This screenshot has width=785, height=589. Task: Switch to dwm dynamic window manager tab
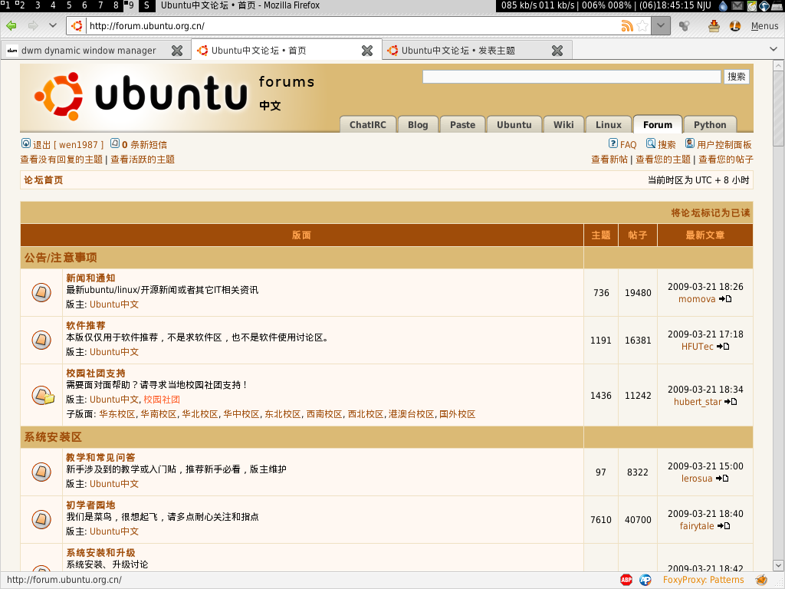click(x=87, y=50)
